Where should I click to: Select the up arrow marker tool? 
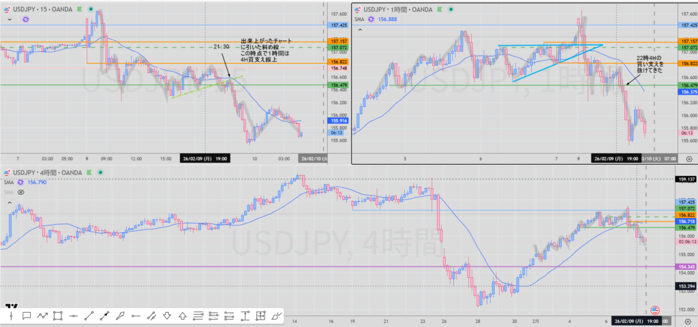[183, 315]
